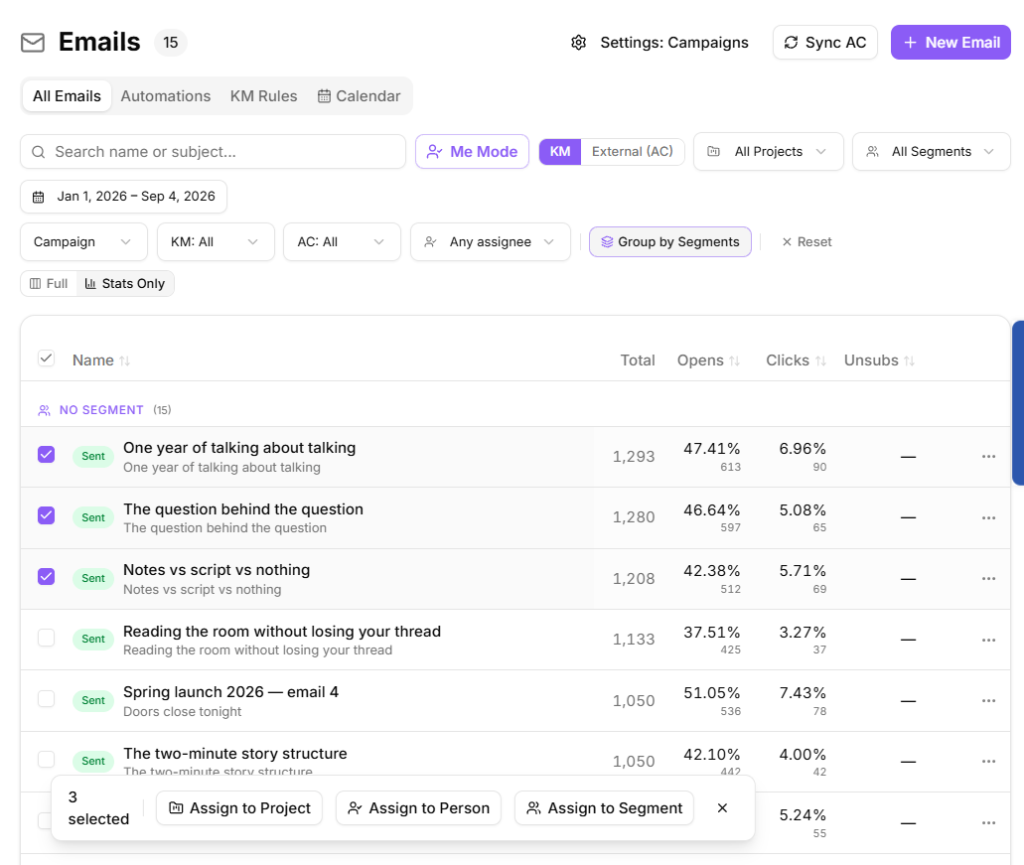Open 'Spring launch 2026 — email 4' email title
Viewport: 1024px width, 865px height.
click(x=231, y=692)
